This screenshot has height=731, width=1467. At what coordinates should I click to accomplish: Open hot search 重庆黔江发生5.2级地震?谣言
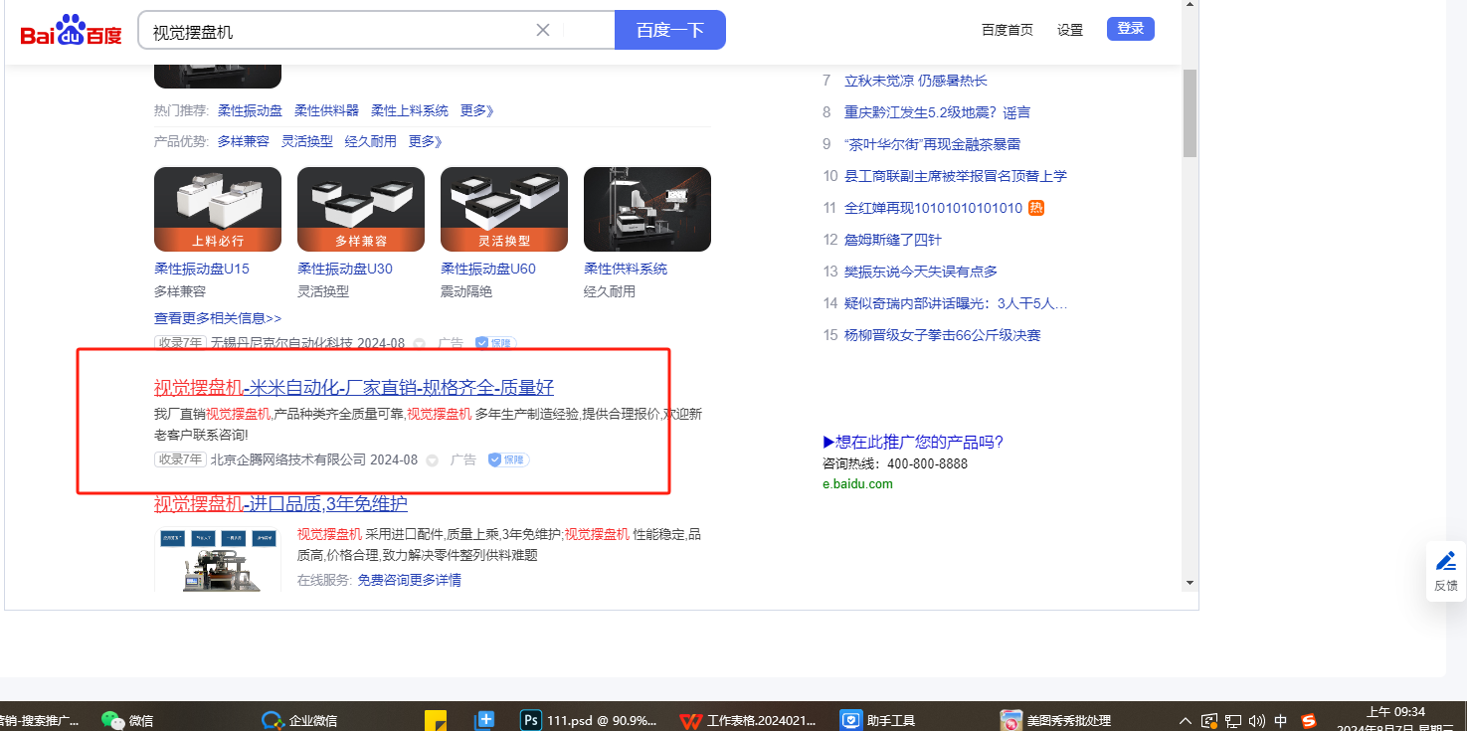[x=938, y=112]
